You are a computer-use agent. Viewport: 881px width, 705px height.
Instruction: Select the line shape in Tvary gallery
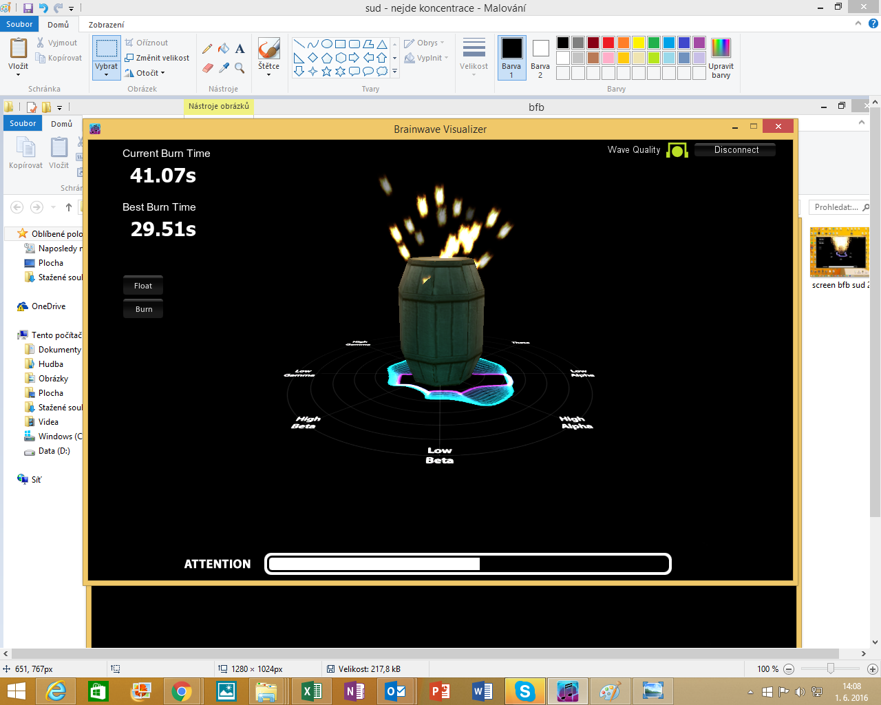click(299, 44)
